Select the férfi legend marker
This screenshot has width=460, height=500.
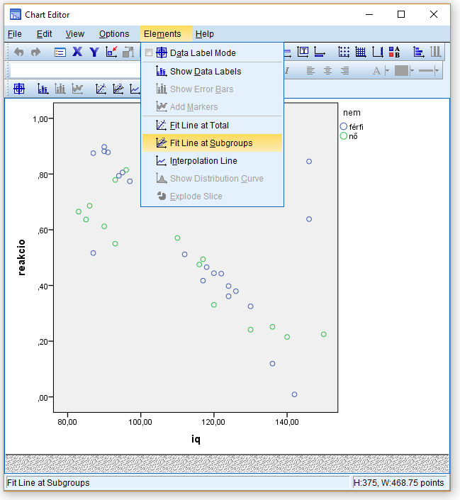(x=343, y=126)
